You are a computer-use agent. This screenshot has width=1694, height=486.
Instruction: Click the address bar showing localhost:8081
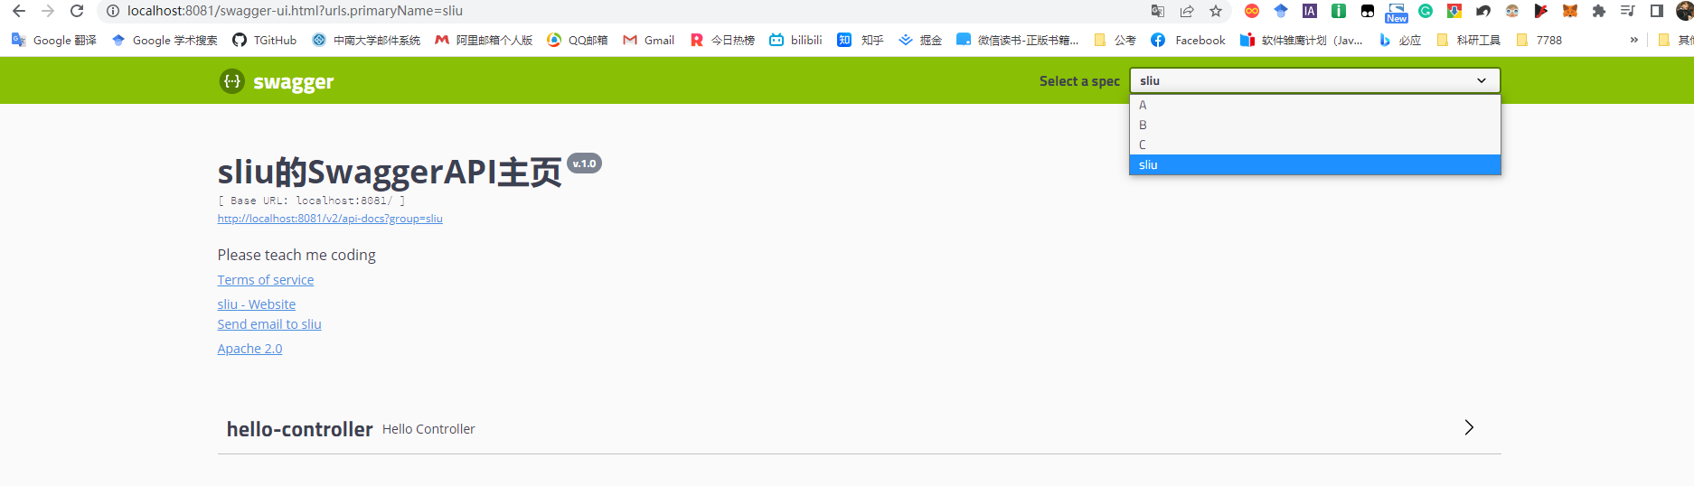click(x=624, y=11)
